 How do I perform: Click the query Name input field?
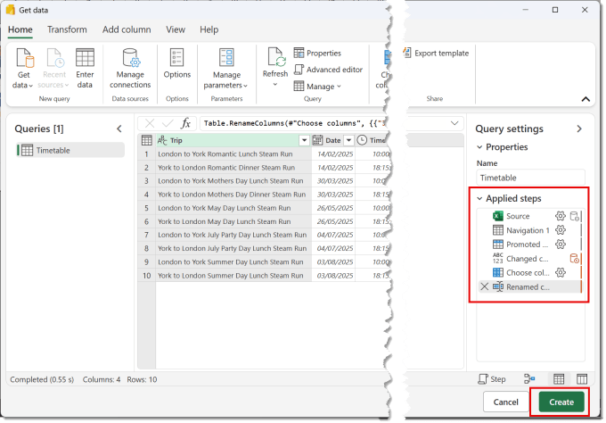coord(530,178)
